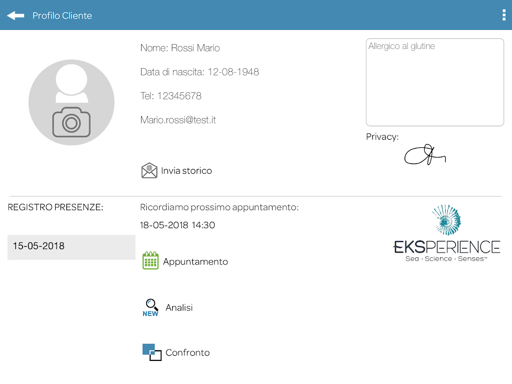This screenshot has height=384, width=512.
Task: Start a new Analisi
Action: [x=179, y=308]
